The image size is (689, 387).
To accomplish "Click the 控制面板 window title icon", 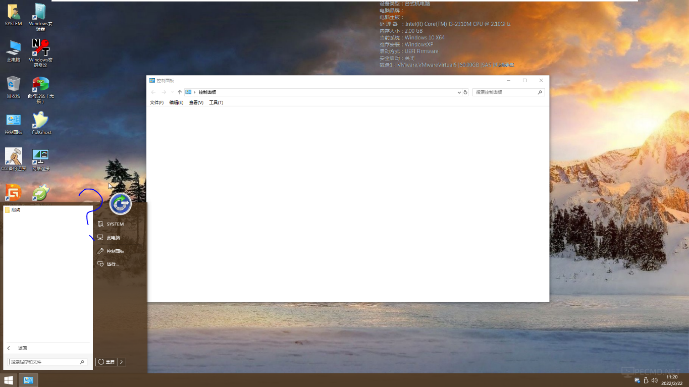I will coord(152,80).
